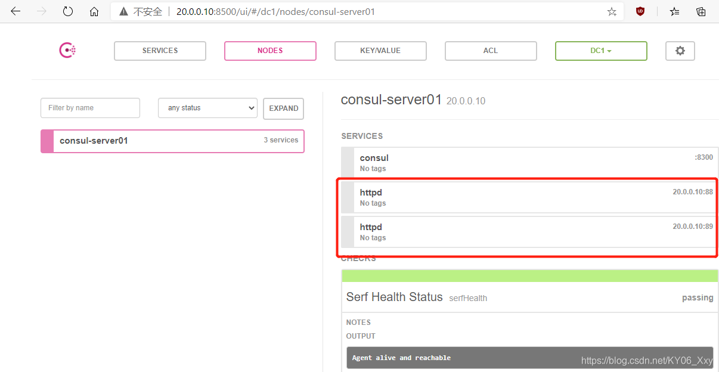Click the EXPAND button
The height and width of the screenshot is (372, 719).
click(x=283, y=108)
